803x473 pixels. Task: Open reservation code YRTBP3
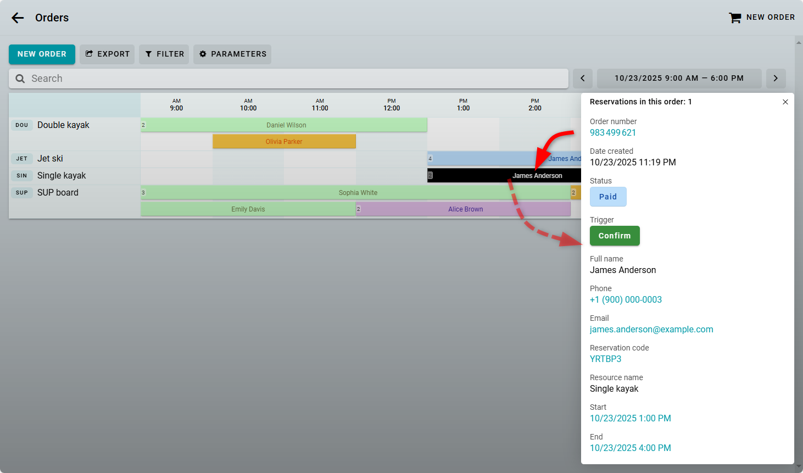pyautogui.click(x=605, y=359)
